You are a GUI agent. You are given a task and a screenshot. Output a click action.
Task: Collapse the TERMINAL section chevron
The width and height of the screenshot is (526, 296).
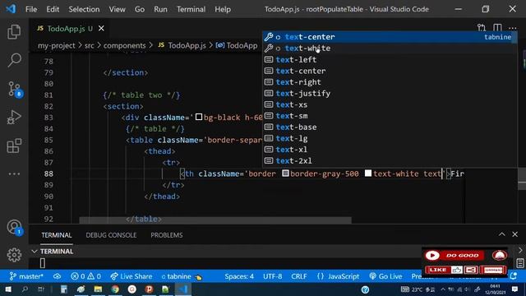[x=35, y=252]
